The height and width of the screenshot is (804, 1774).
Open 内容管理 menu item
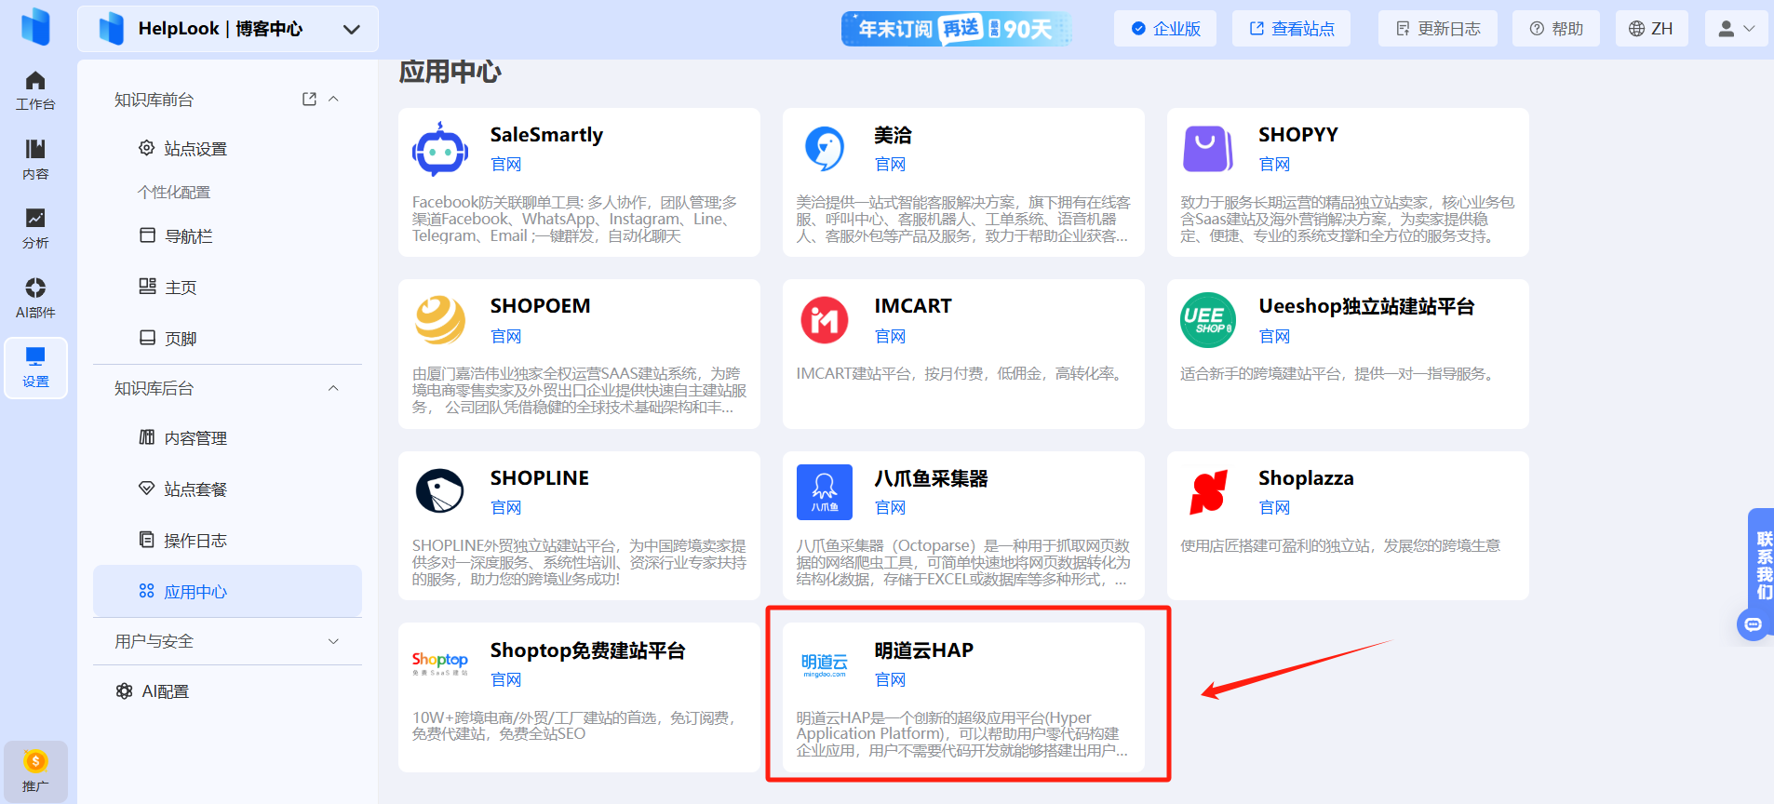click(x=227, y=438)
